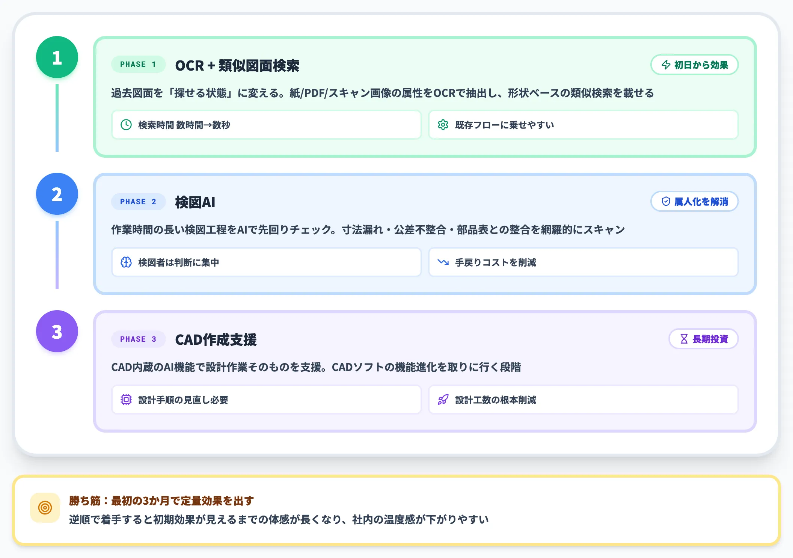The height and width of the screenshot is (558, 793).
Task: Click the 初日から効果 badge
Action: tap(694, 65)
